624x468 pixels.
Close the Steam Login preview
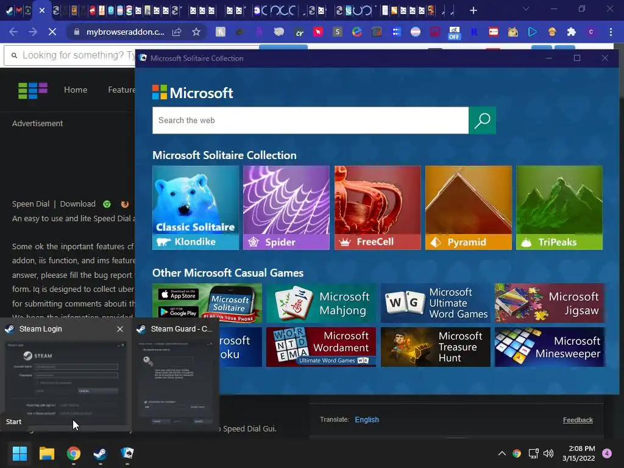[120, 329]
